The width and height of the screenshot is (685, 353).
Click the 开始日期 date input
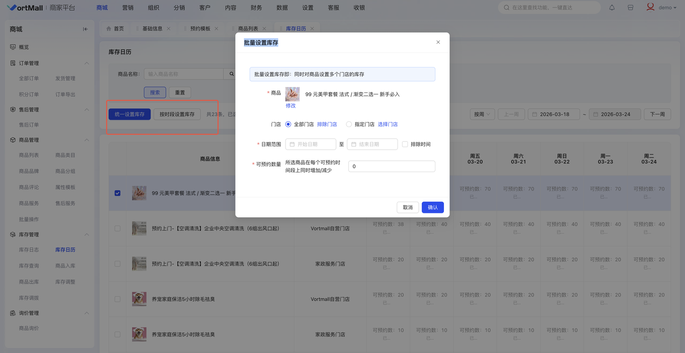(x=310, y=145)
